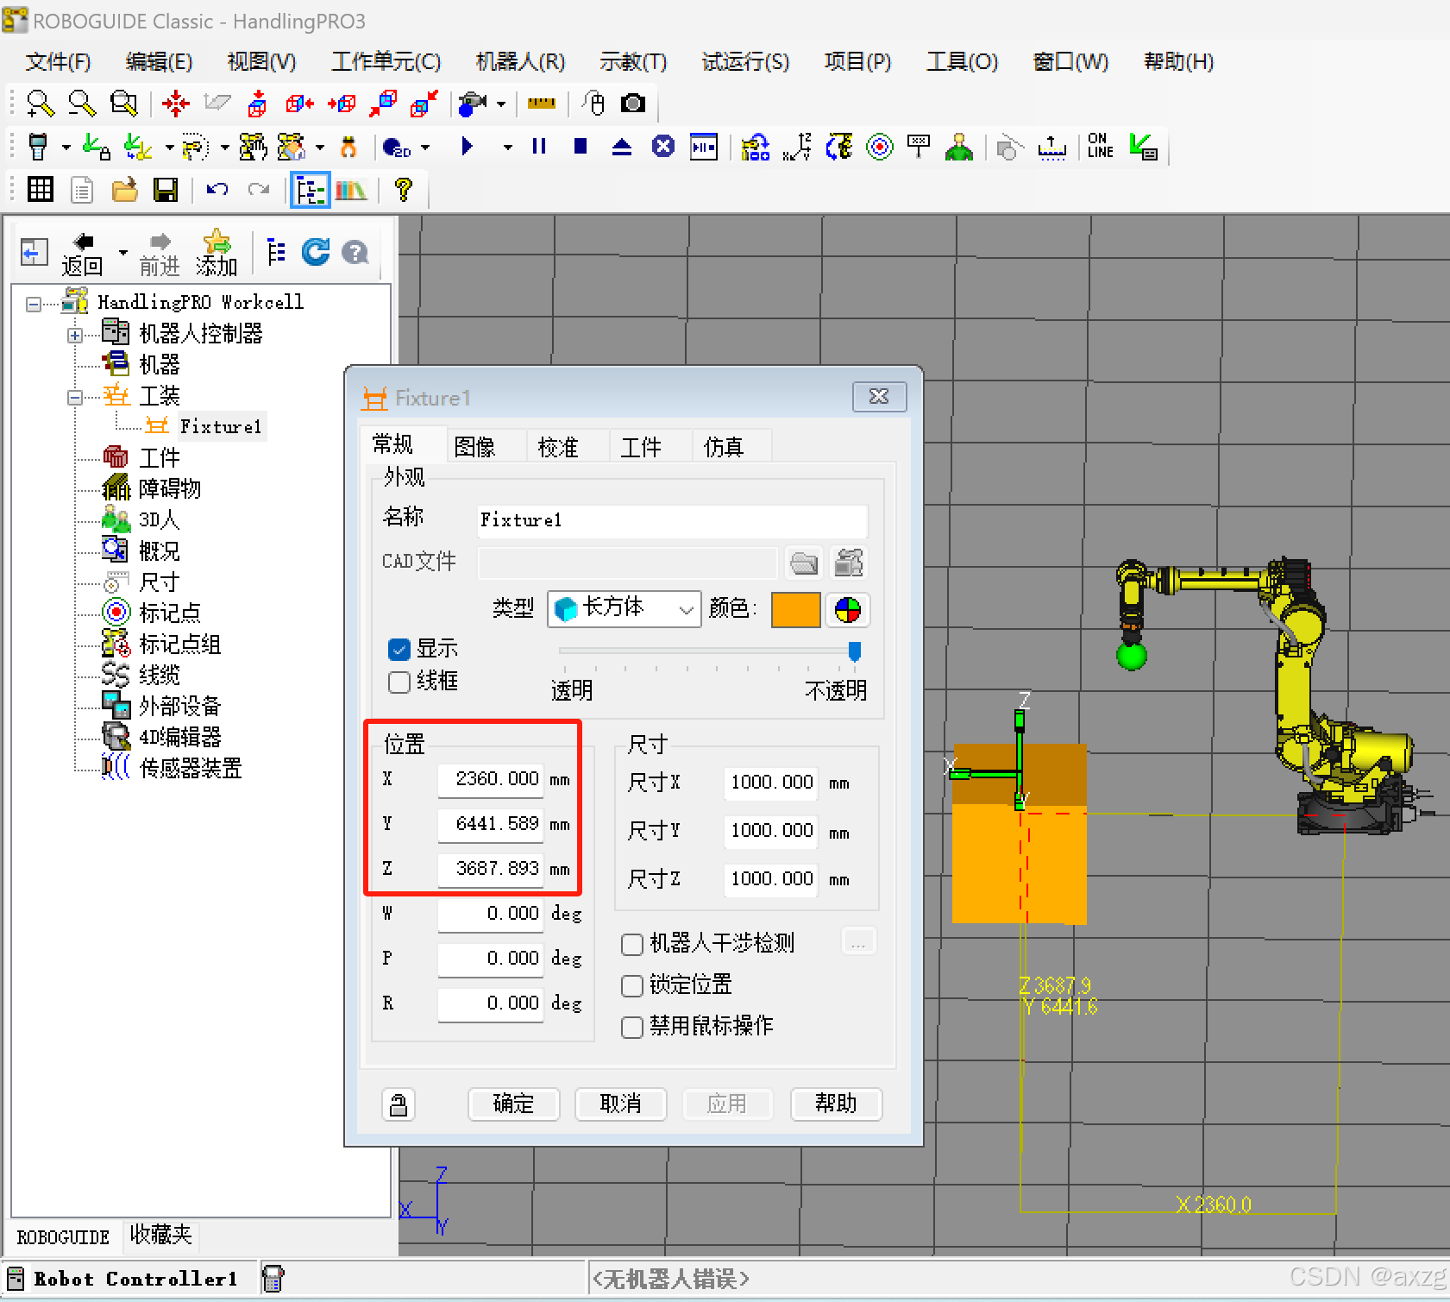Click the undo arrow icon
This screenshot has width=1450, height=1302.
tap(217, 189)
